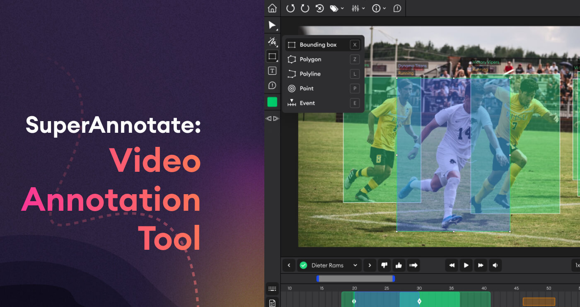Image resolution: width=580 pixels, height=307 pixels.
Task: Give a thumbs down rating
Action: click(x=384, y=265)
